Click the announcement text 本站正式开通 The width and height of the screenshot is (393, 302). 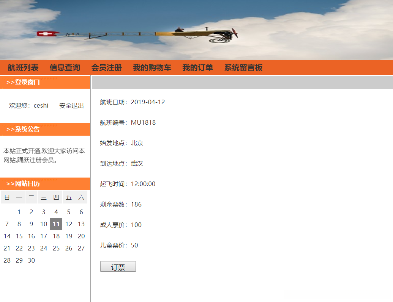coord(22,151)
